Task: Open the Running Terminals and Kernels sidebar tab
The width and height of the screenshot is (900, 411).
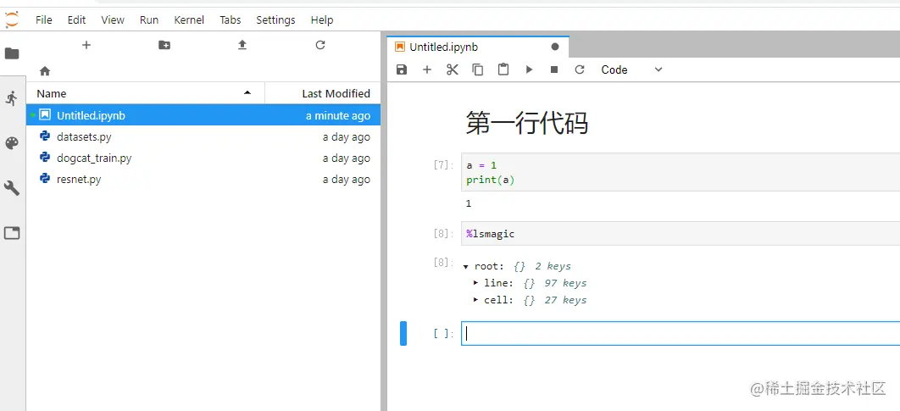Action: (12, 98)
